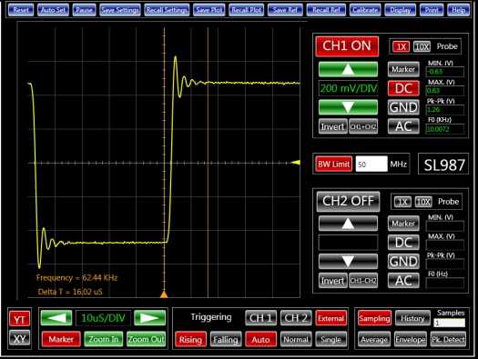The image size is (478, 359).
Task: Toggle the BW Limit button
Action: [333, 165]
